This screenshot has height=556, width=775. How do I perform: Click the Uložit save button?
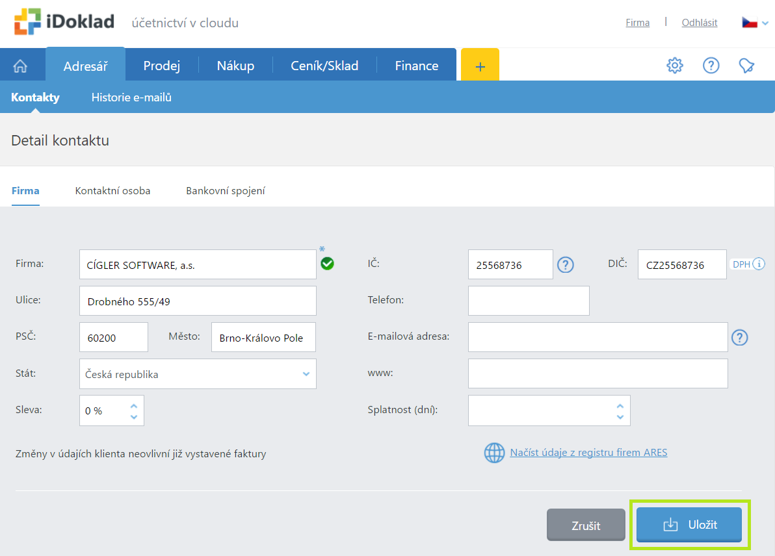click(689, 524)
